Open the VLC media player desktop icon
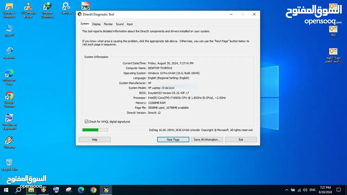This screenshot has height=195, width=347. click(28, 10)
